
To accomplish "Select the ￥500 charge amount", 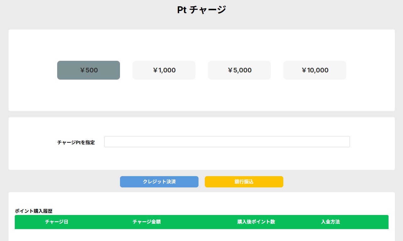I will tap(89, 70).
